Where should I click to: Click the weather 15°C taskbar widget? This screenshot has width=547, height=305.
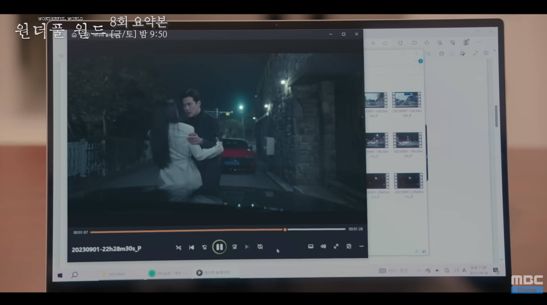(x=393, y=271)
